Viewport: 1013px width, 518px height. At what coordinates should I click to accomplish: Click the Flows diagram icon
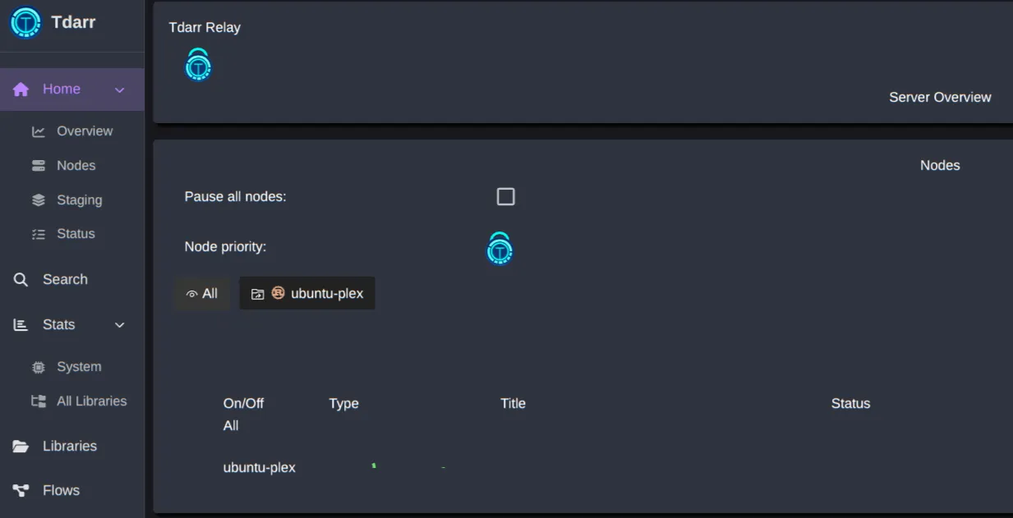21,491
